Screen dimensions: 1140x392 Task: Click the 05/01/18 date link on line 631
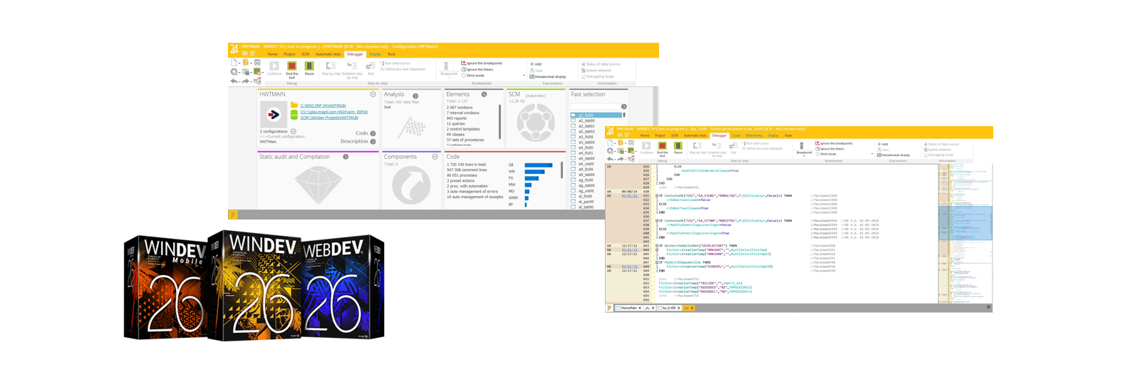(x=629, y=195)
